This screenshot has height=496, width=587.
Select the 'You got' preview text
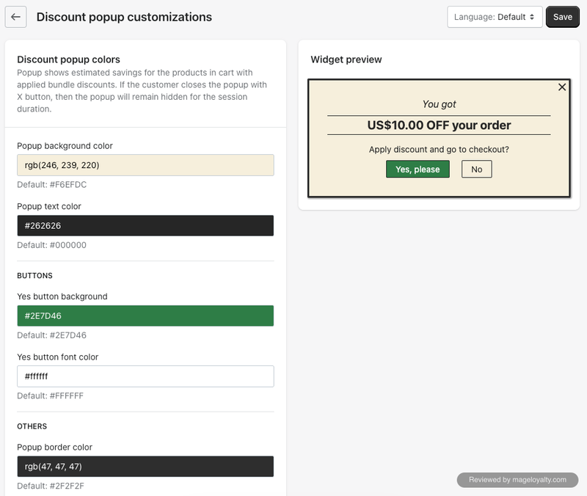coord(439,104)
